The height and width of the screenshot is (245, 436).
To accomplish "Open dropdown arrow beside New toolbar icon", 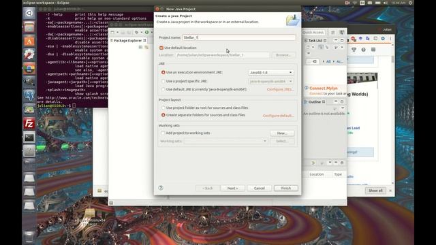I will click(x=117, y=33).
